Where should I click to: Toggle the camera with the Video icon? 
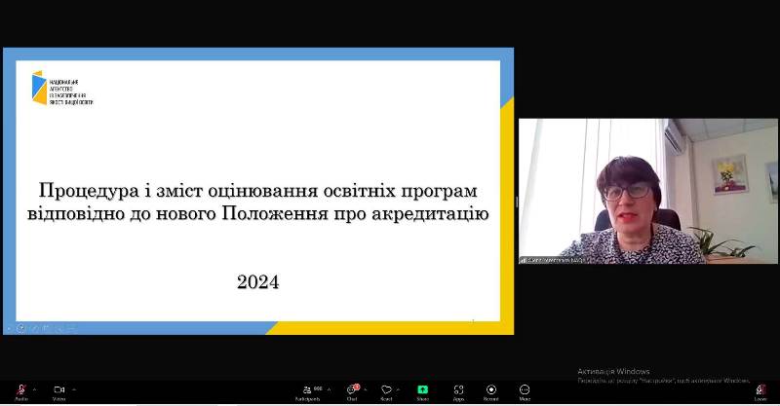pyautogui.click(x=59, y=390)
